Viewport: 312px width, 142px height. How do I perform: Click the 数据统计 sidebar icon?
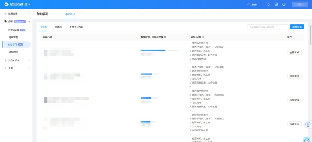pyautogui.click(x=5, y=14)
